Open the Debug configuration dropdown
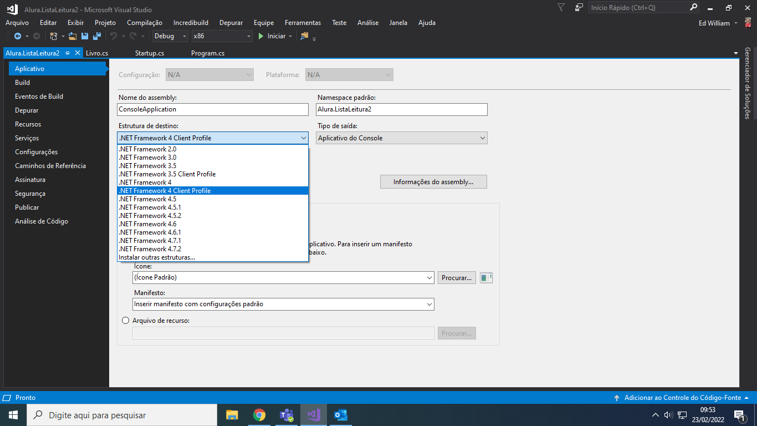The width and height of the screenshot is (757, 426). click(x=171, y=36)
